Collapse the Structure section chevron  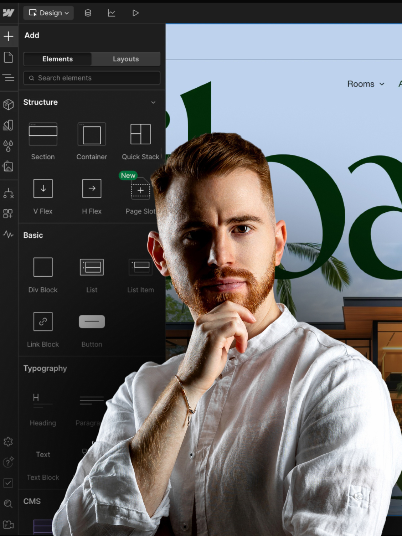tap(153, 103)
